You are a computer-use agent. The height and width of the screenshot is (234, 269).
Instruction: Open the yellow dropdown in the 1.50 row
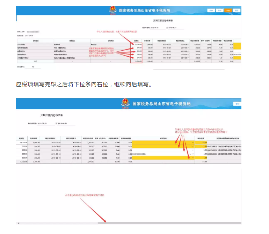193,158
